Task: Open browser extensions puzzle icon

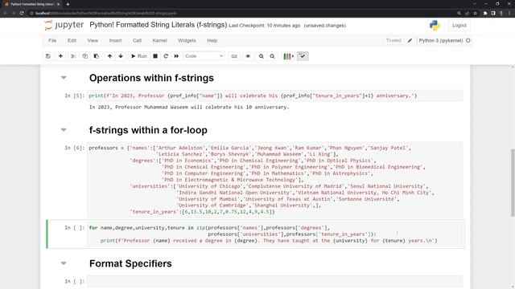Action: 485,13
